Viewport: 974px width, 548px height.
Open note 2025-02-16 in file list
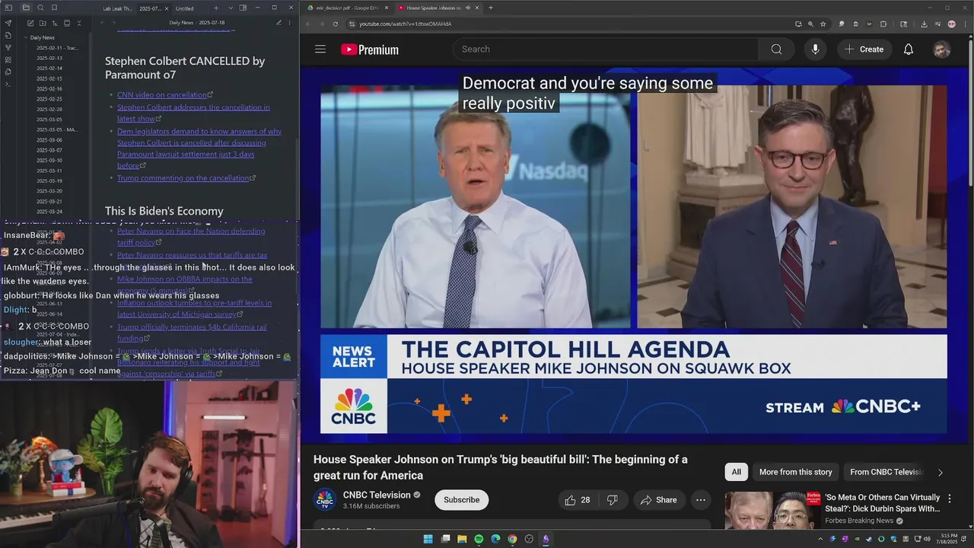49,88
